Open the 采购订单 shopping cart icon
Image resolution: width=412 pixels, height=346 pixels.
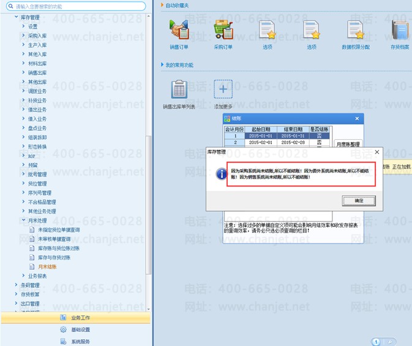pos(223,29)
